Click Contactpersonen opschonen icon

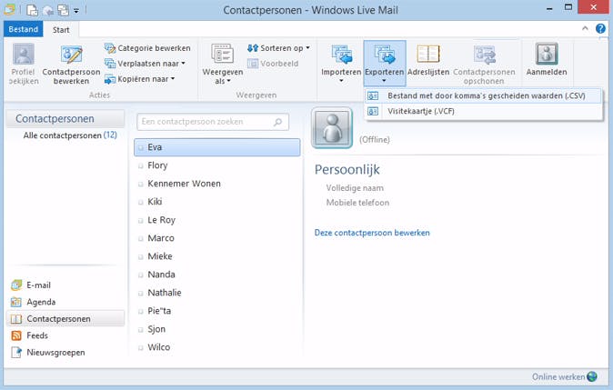point(485,54)
